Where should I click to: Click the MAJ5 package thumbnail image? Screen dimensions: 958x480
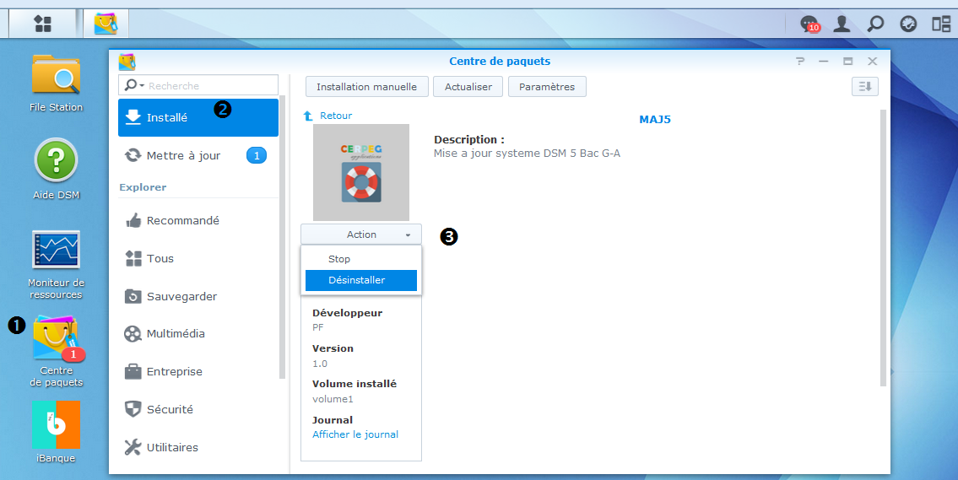tap(361, 172)
